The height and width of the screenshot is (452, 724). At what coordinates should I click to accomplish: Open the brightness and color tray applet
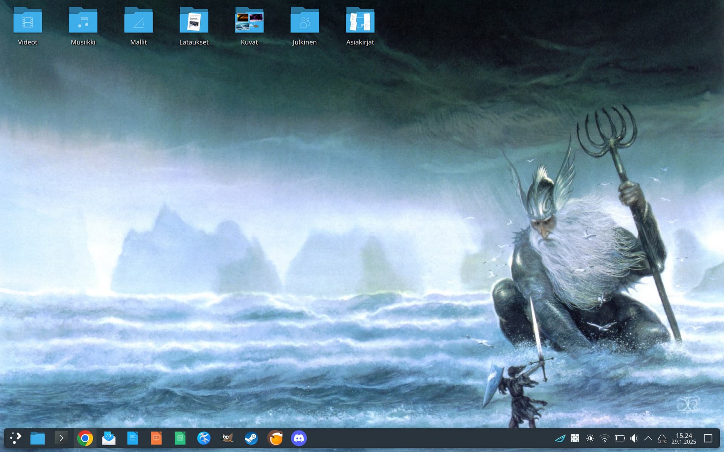[590, 438]
